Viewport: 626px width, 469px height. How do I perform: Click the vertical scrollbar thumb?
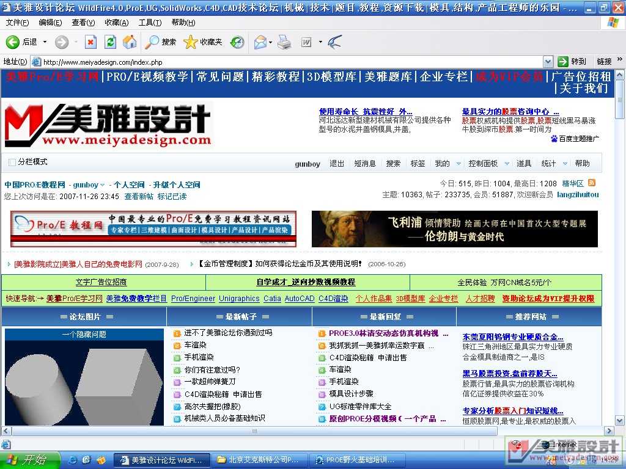tap(620, 100)
